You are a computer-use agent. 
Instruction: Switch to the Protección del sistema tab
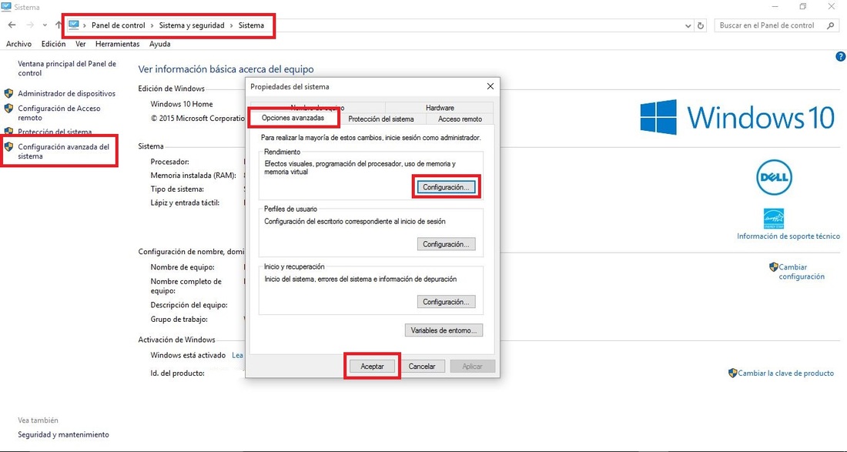(x=381, y=119)
